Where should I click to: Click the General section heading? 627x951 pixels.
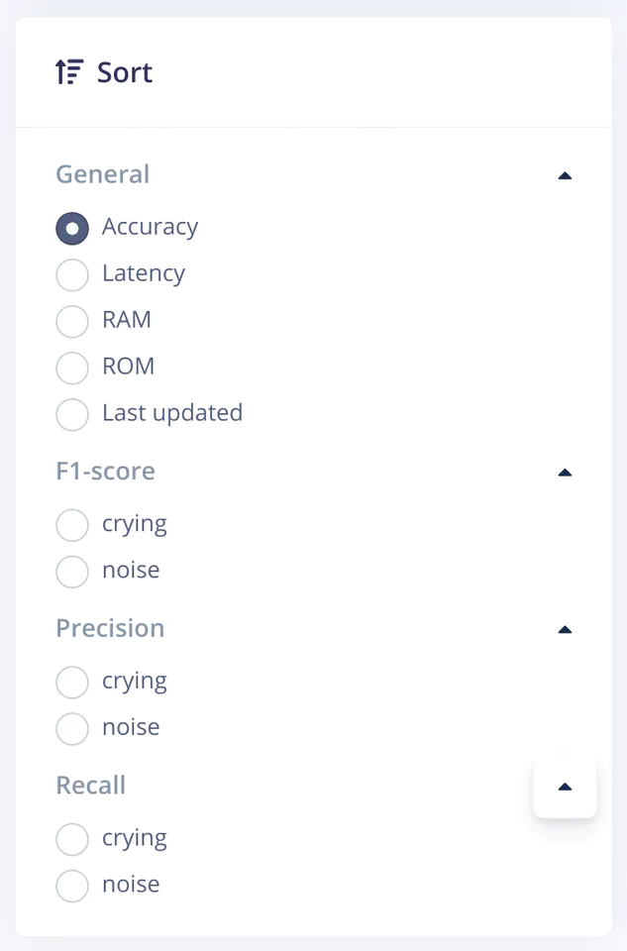(x=103, y=174)
